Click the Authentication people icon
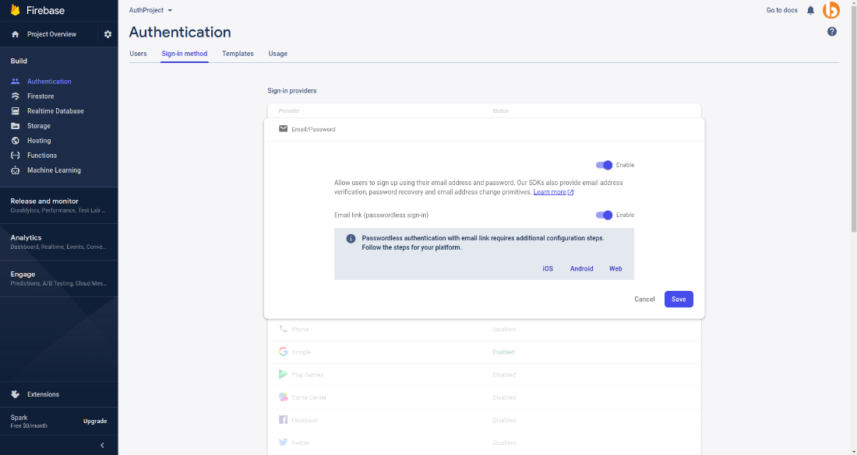This screenshot has width=857, height=455. tap(16, 82)
